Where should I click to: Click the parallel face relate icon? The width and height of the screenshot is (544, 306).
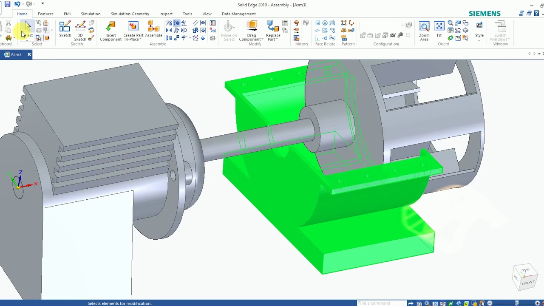317,31
